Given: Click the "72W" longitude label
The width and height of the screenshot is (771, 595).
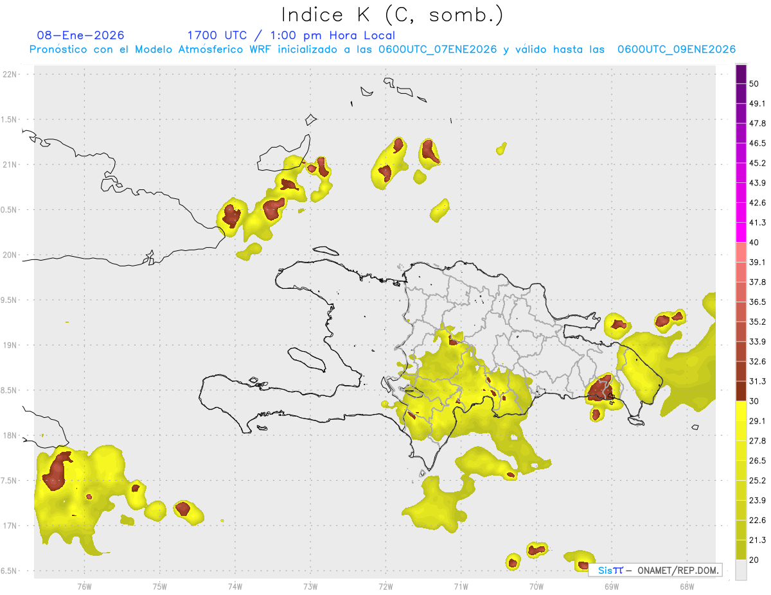Looking at the screenshot, I should (385, 587).
